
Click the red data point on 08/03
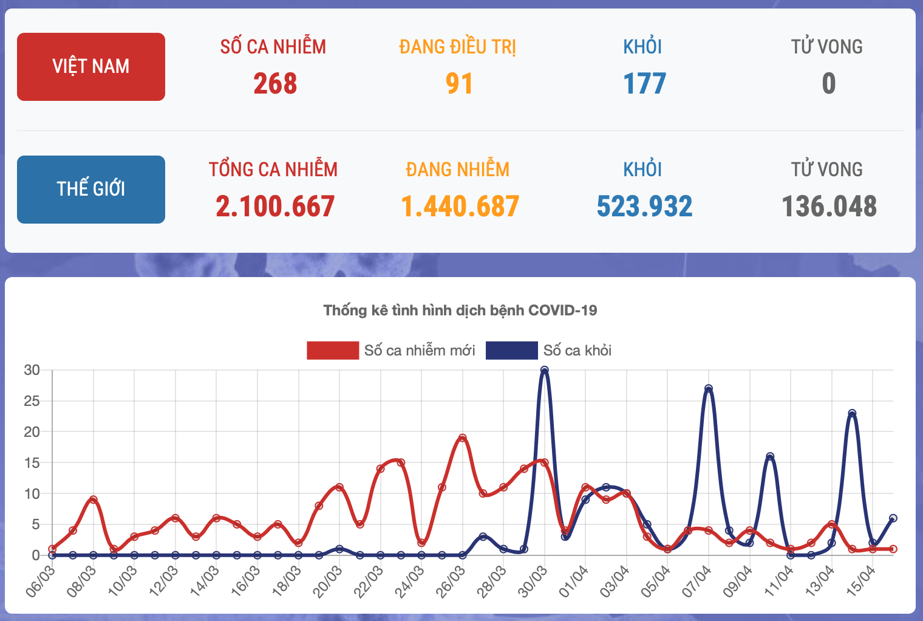click(x=94, y=499)
